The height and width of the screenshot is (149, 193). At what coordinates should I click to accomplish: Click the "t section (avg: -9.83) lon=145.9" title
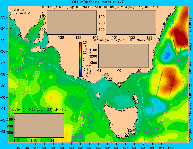click(122, 40)
